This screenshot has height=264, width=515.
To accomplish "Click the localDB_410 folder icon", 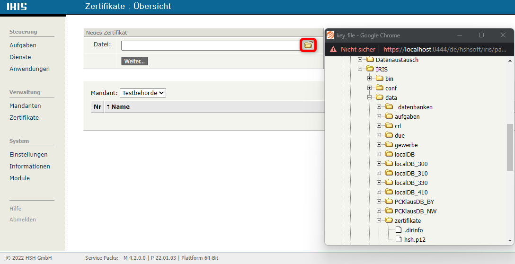I will [x=389, y=192].
